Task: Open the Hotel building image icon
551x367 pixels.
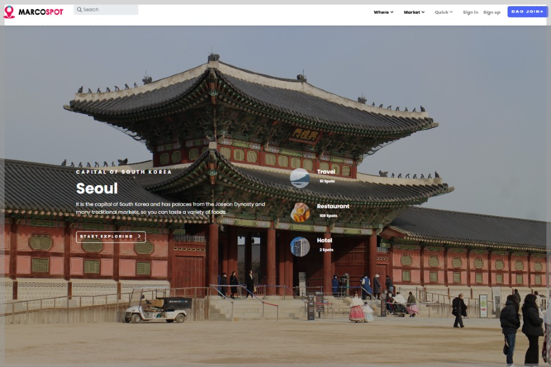Action: click(x=300, y=246)
